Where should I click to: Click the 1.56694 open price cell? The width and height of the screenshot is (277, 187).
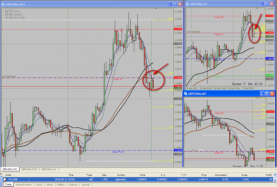click(x=141, y=179)
